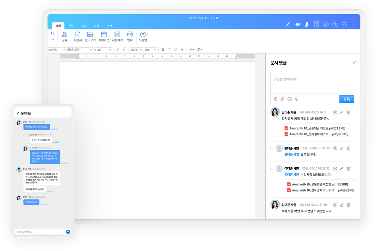376x251 pixels.
Task: Open the bookmark icon in title bar
Action: [x=317, y=24]
